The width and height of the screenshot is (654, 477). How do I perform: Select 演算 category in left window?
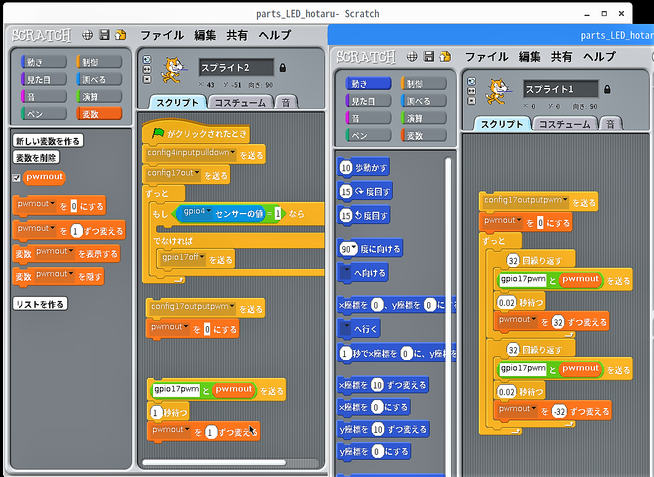pos(100,97)
